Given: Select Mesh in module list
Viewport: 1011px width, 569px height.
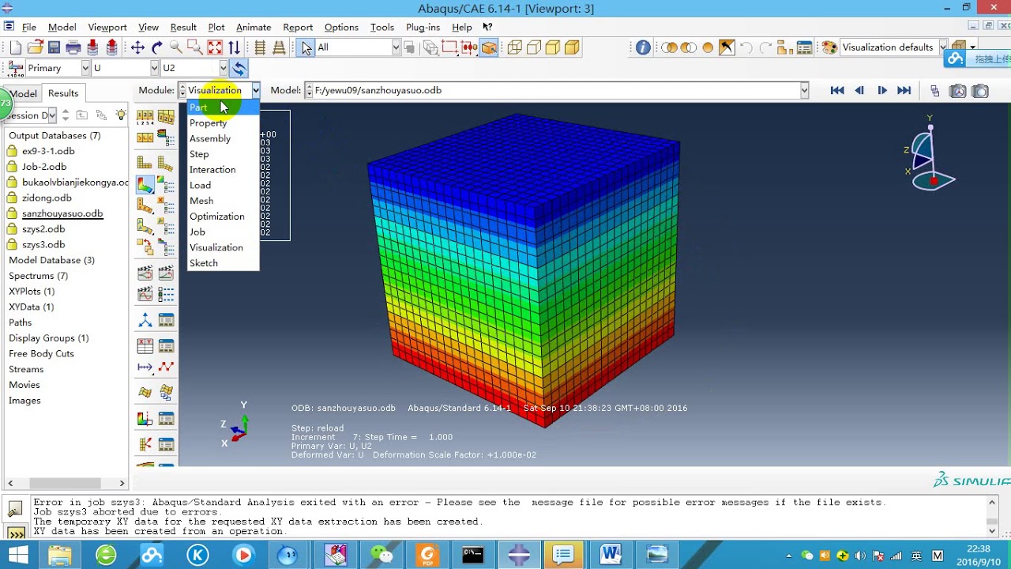Looking at the screenshot, I should (x=223, y=201).
